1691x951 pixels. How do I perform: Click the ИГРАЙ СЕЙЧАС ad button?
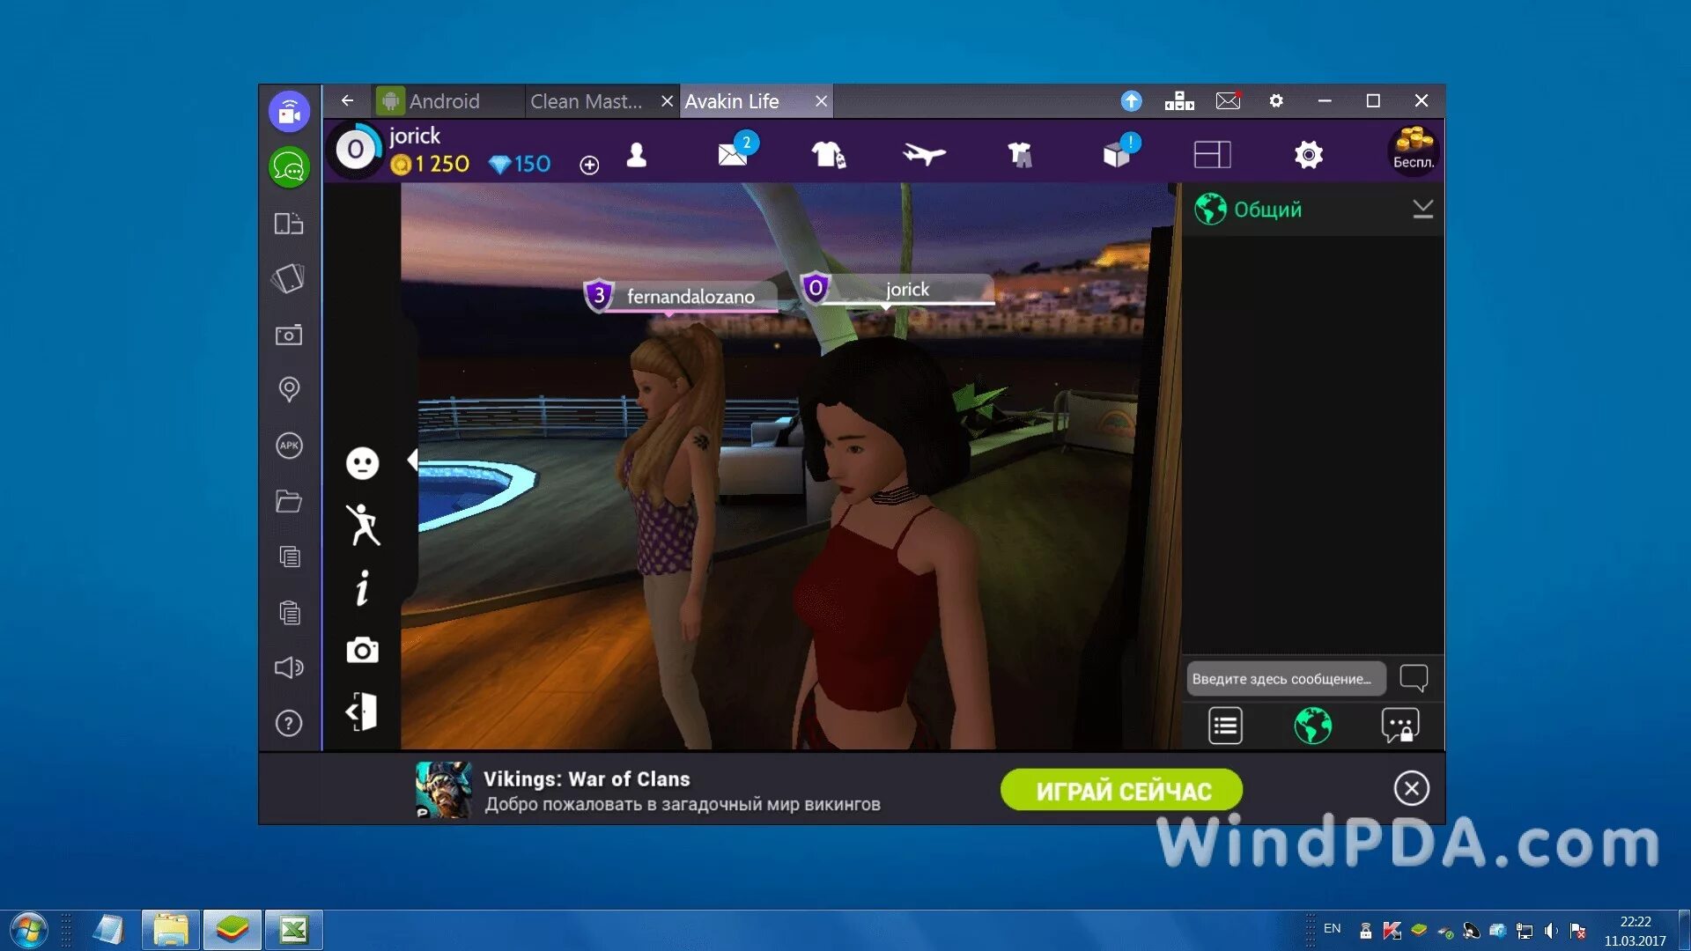point(1121,790)
